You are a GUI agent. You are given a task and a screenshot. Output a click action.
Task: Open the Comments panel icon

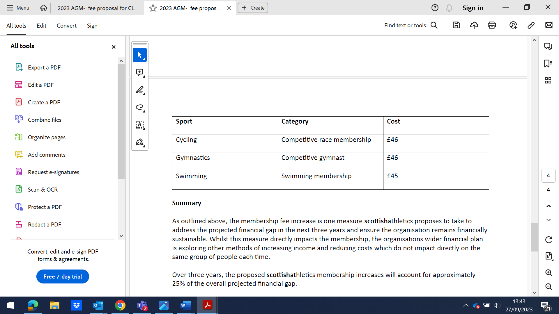coord(548,46)
